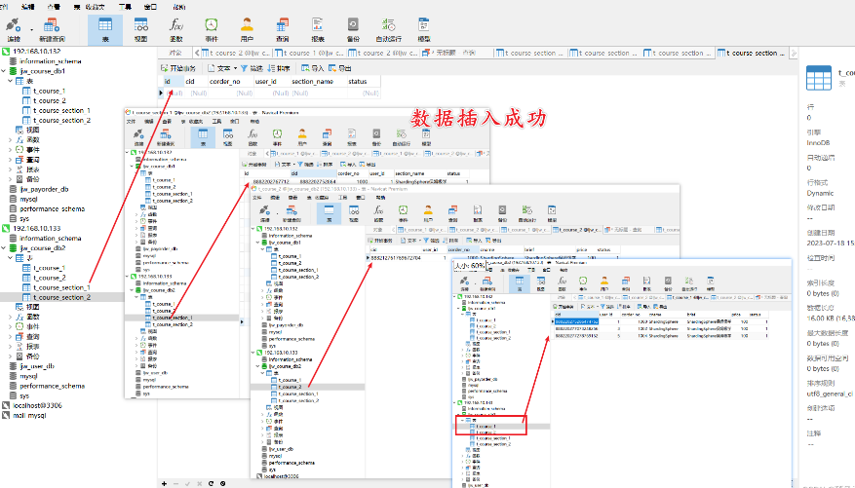Select the mall mysql connection
This screenshot has height=488, width=855.
[29, 416]
